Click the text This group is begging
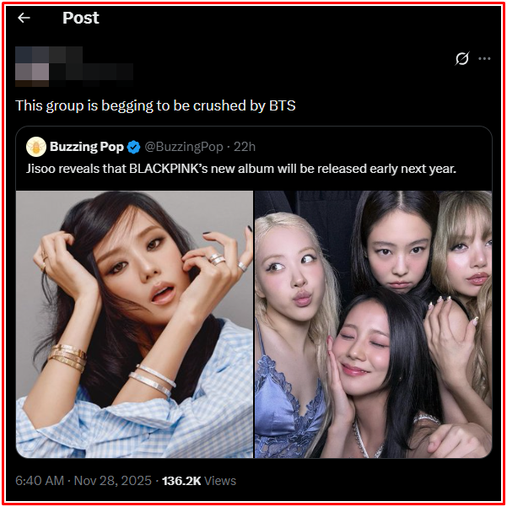Image resolution: width=507 pixels, height=507 pixels. pos(84,106)
